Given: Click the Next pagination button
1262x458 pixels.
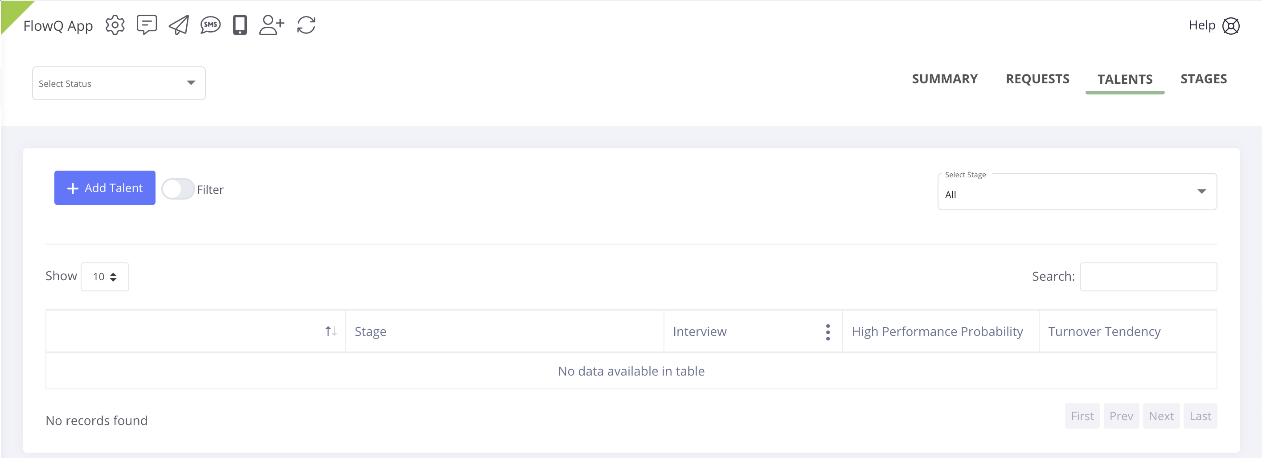Looking at the screenshot, I should coord(1160,416).
